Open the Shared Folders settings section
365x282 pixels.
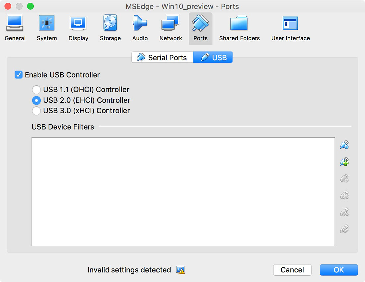(x=239, y=29)
